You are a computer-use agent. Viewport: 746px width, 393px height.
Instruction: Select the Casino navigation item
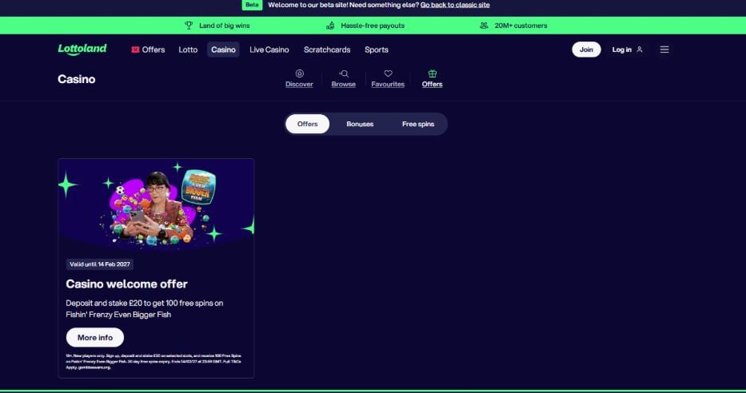click(223, 50)
